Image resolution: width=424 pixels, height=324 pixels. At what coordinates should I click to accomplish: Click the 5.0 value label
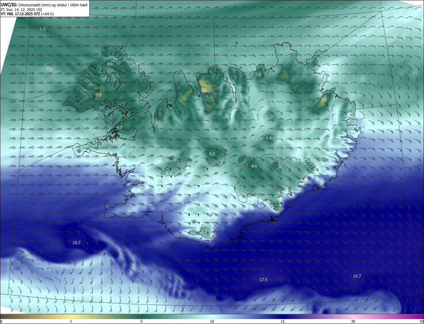tap(42, 29)
